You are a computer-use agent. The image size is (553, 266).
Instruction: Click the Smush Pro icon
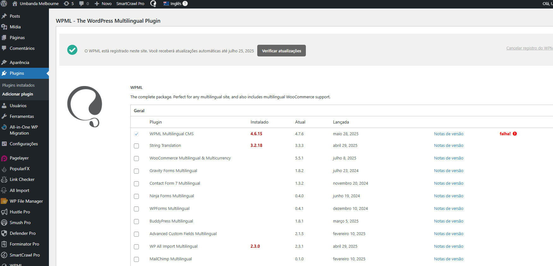click(x=4, y=223)
